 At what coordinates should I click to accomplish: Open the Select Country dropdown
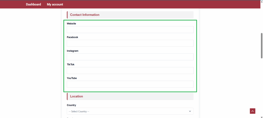[x=130, y=111]
